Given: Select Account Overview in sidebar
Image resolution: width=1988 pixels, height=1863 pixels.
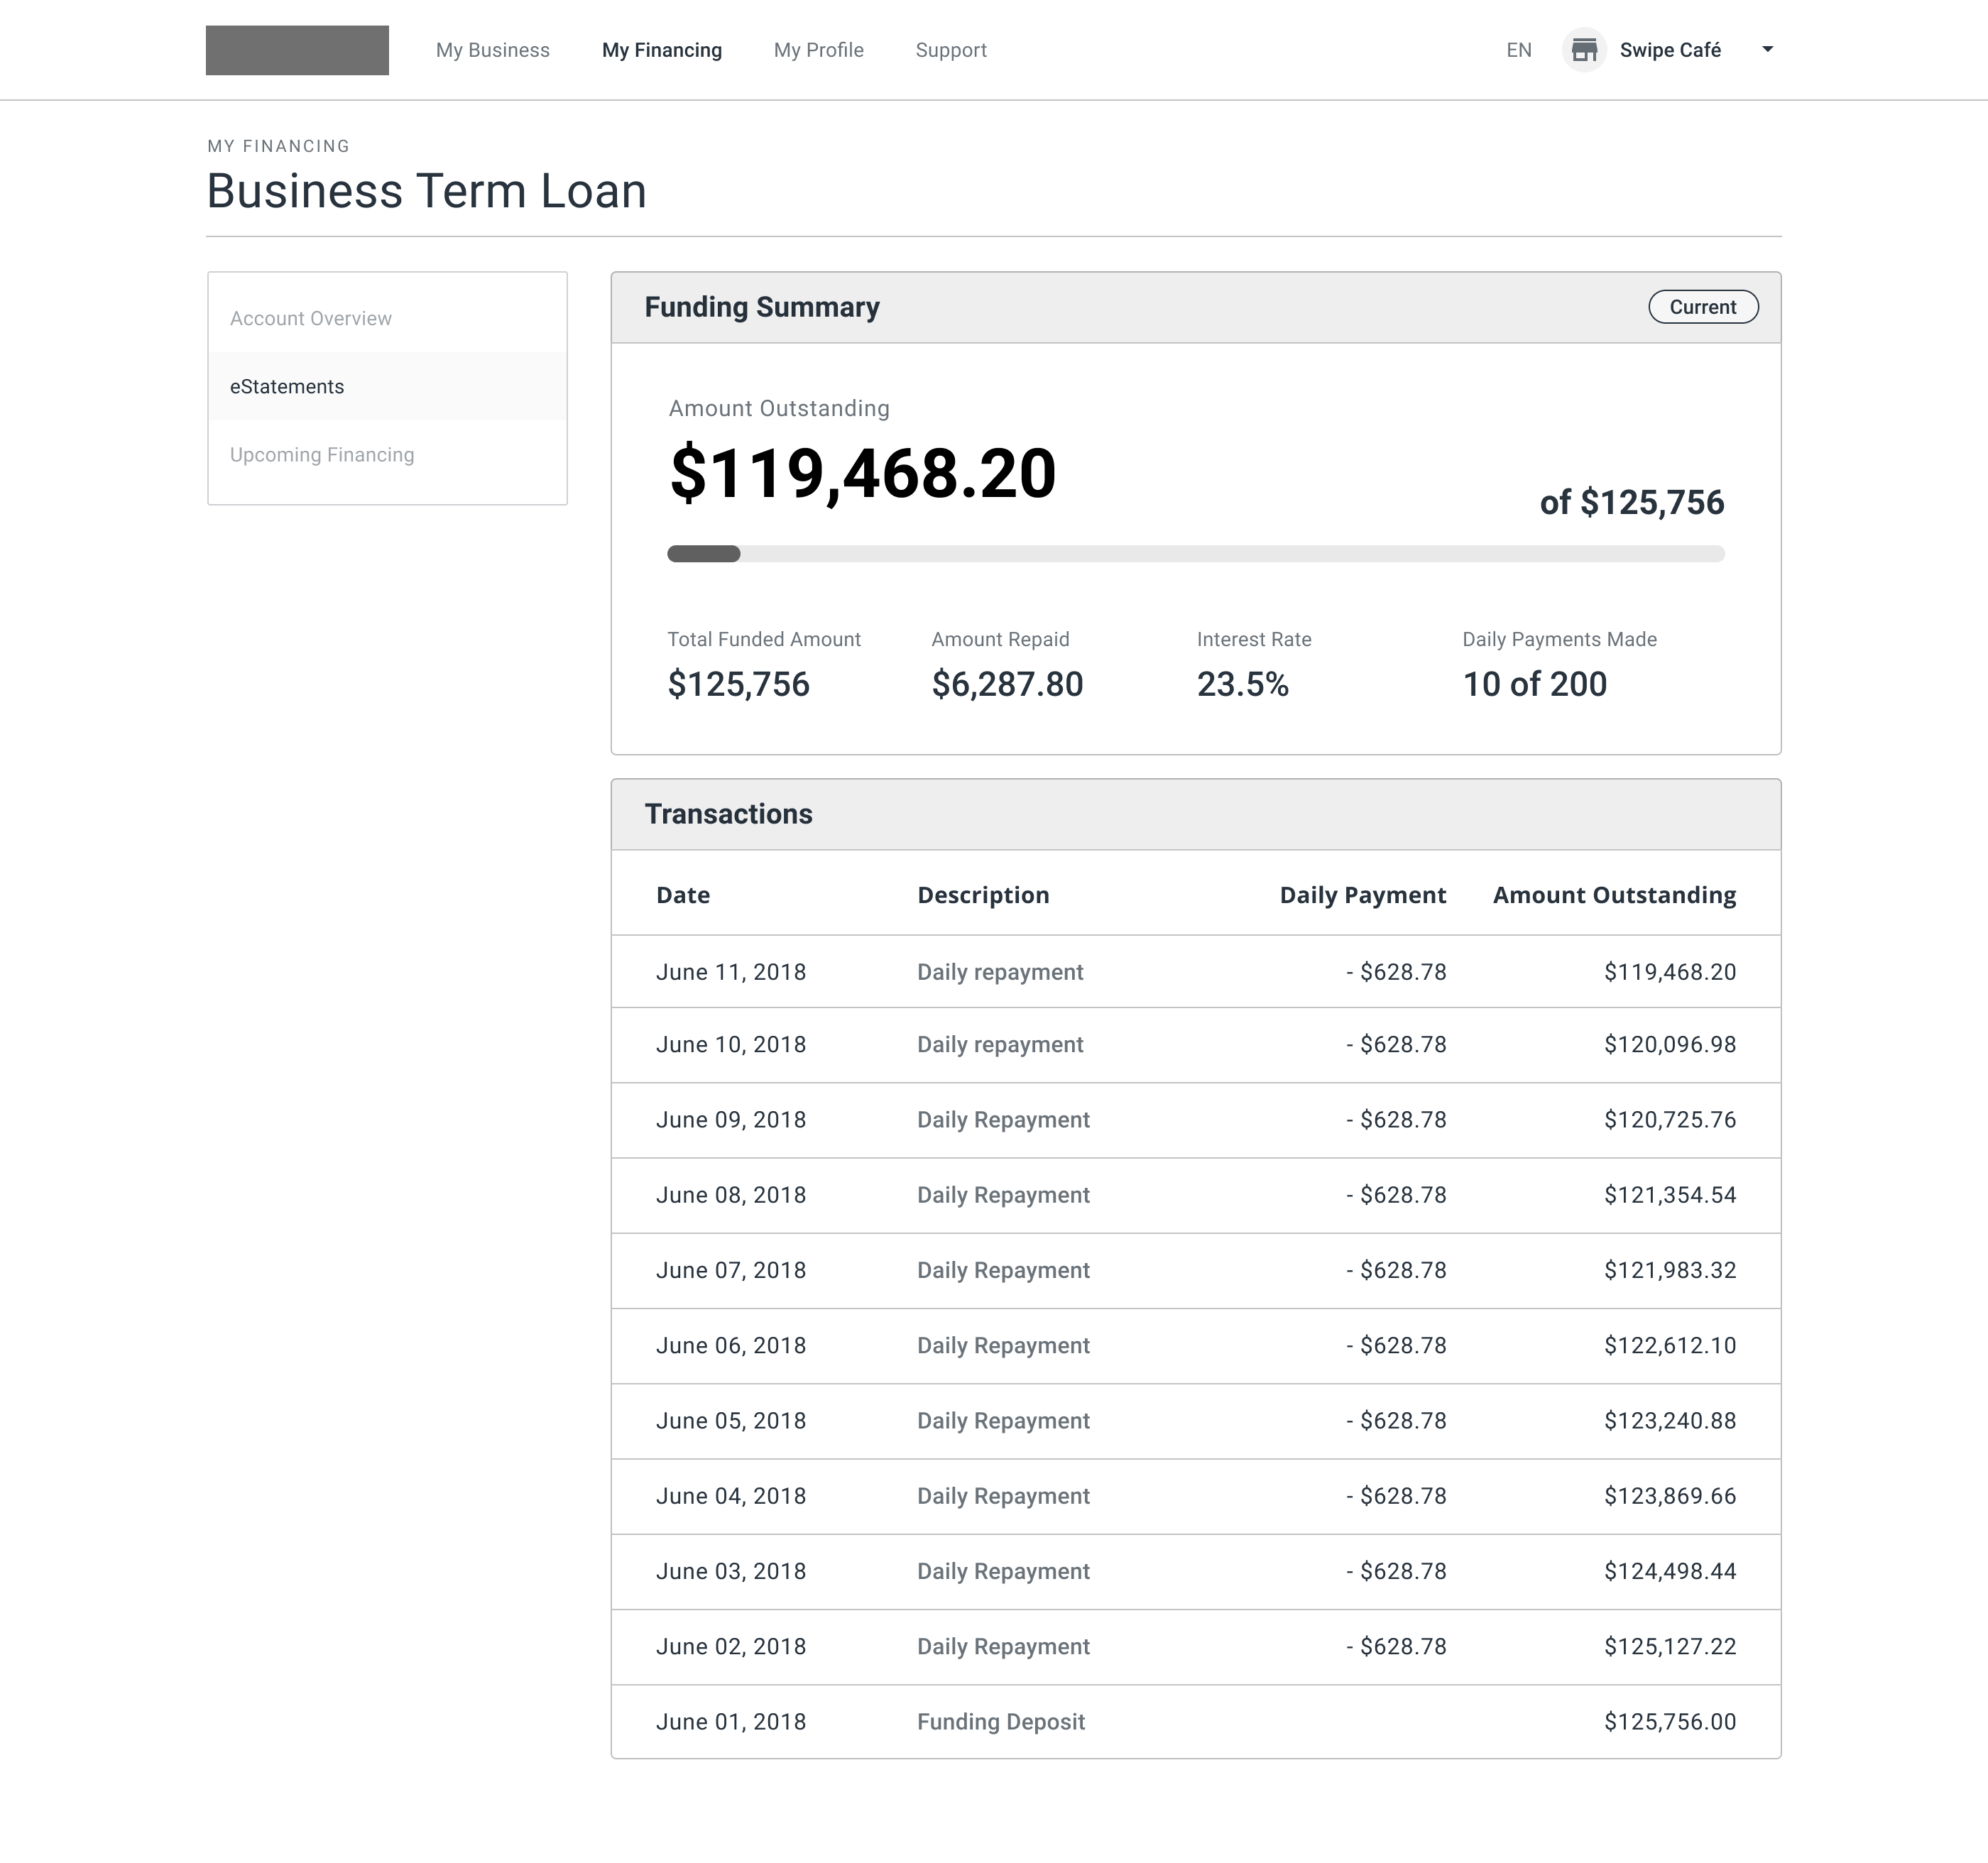Looking at the screenshot, I should click(311, 318).
